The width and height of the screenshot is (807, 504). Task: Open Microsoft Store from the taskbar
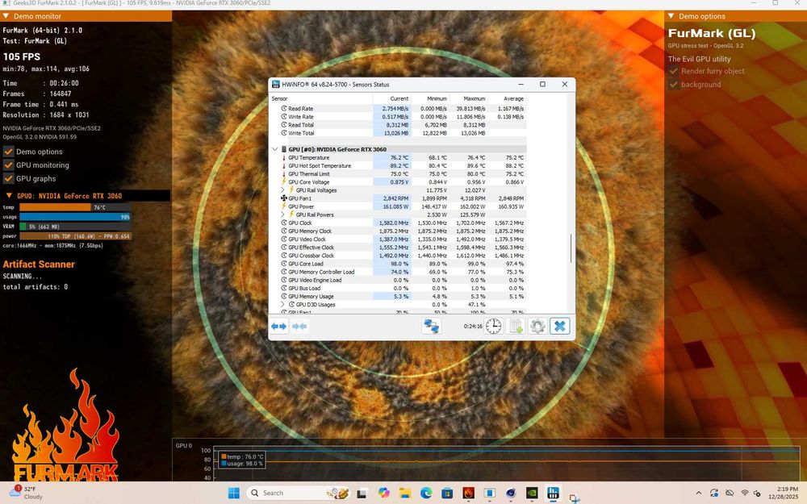(447, 493)
